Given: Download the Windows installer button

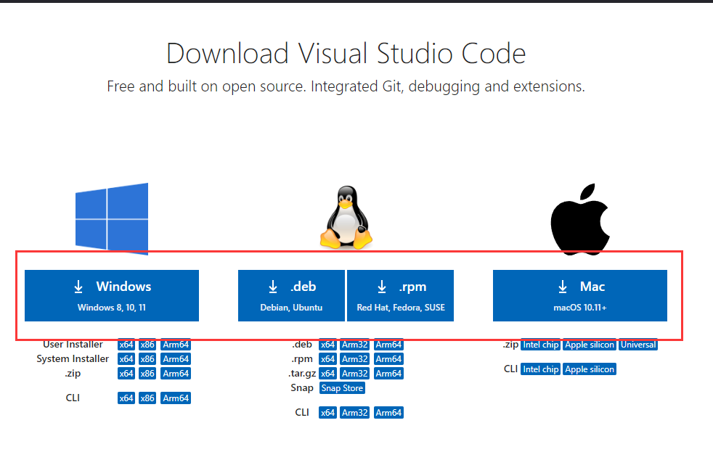Looking at the screenshot, I should pyautogui.click(x=112, y=295).
